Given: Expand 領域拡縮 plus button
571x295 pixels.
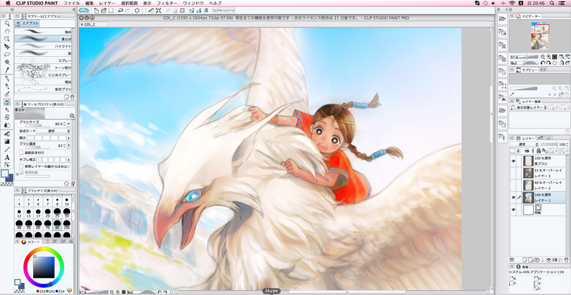Looking at the screenshot, I should pos(17,174).
